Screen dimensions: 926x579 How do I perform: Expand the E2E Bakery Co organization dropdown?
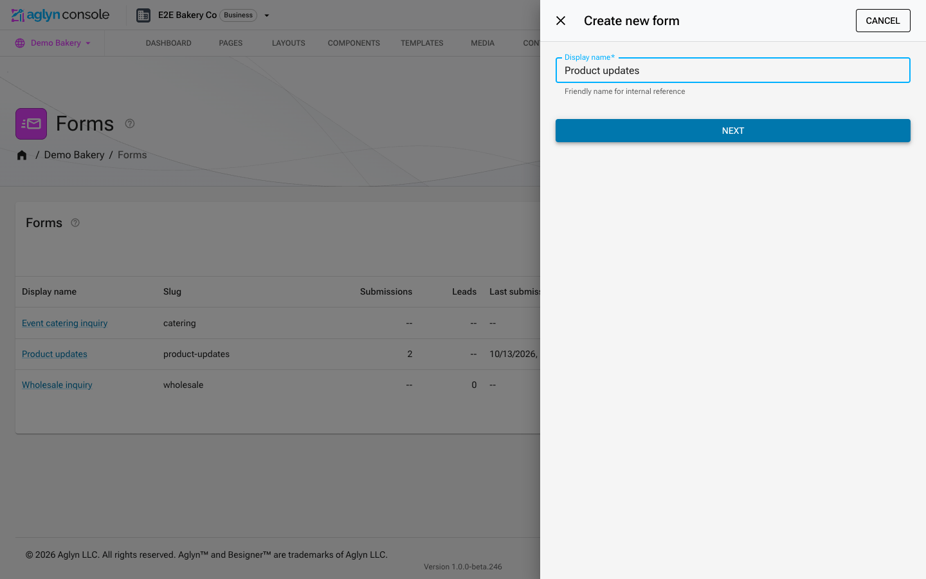coord(267,15)
